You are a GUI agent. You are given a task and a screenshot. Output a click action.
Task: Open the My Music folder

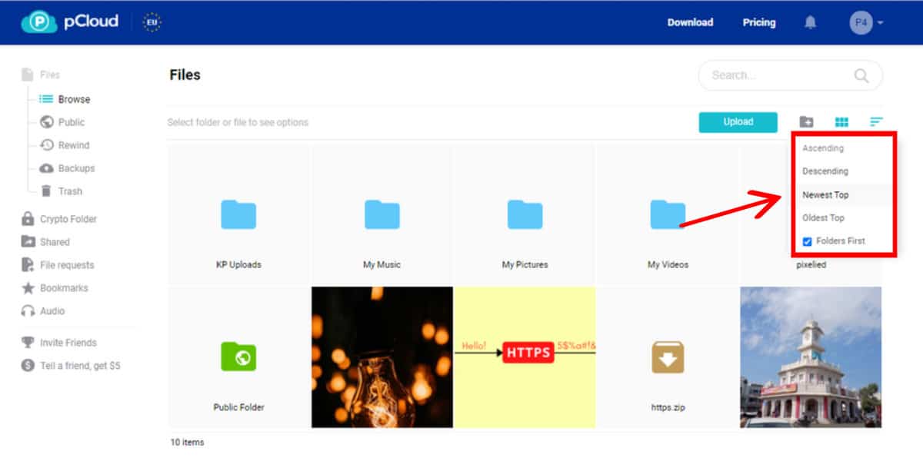(382, 216)
